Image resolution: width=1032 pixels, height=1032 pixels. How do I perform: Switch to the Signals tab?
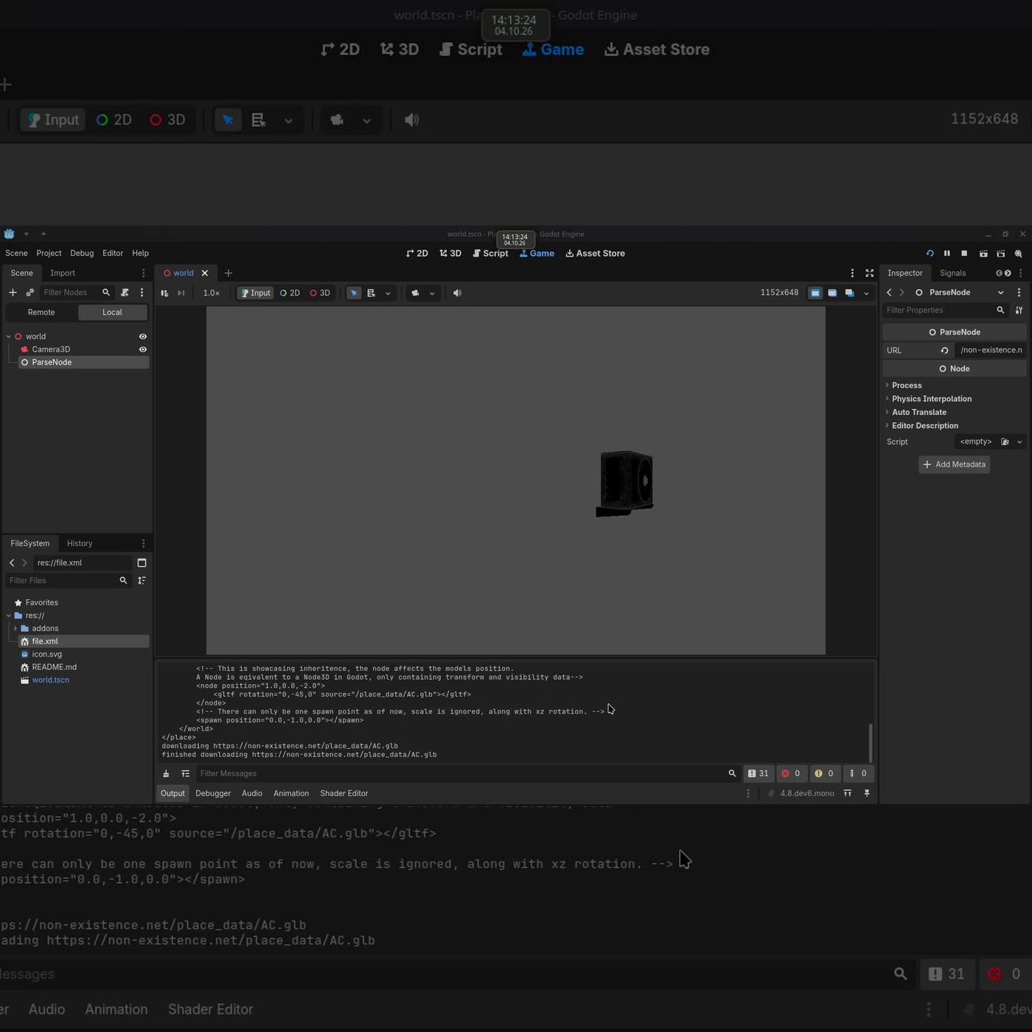pyautogui.click(x=952, y=273)
